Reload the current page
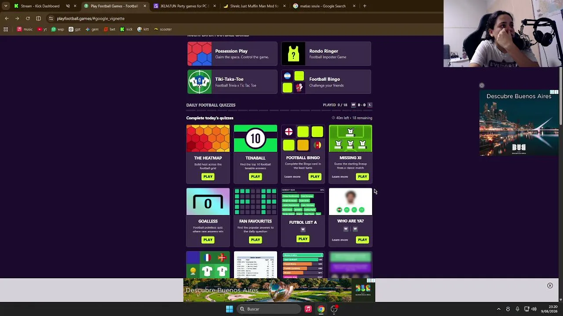Image resolution: width=563 pixels, height=316 pixels. click(x=28, y=18)
